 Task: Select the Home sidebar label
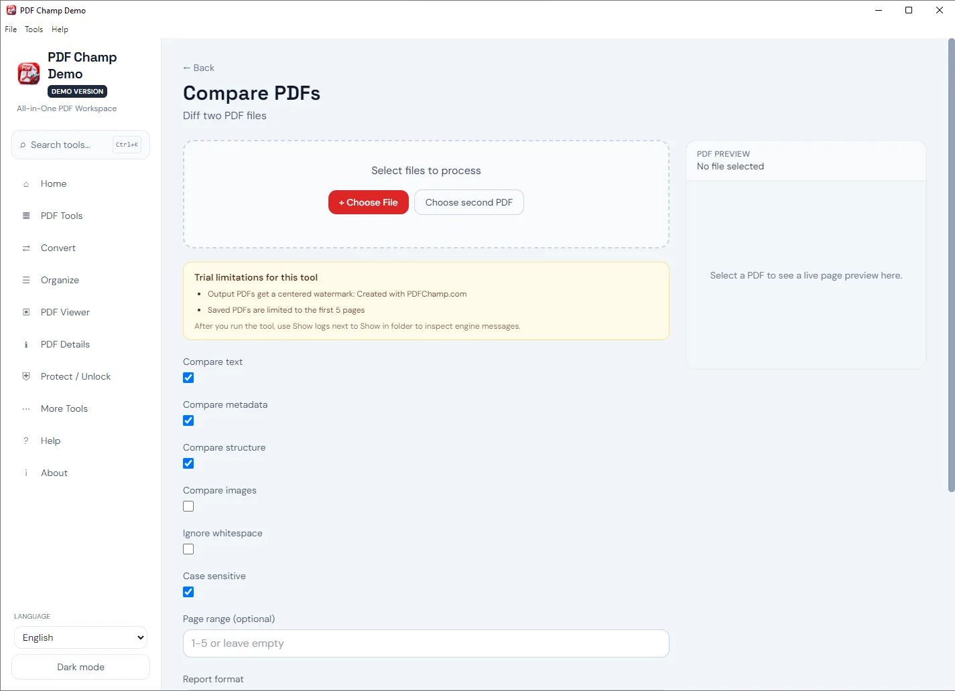click(54, 183)
